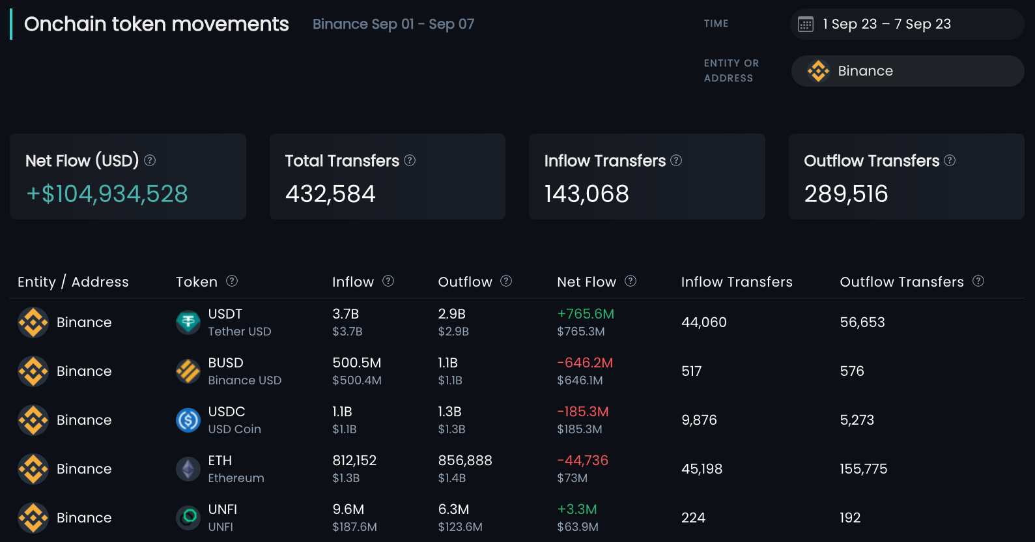Screen dimensions: 1035x542
Task: Sort by Inflow Transfers column header
Action: coord(737,282)
